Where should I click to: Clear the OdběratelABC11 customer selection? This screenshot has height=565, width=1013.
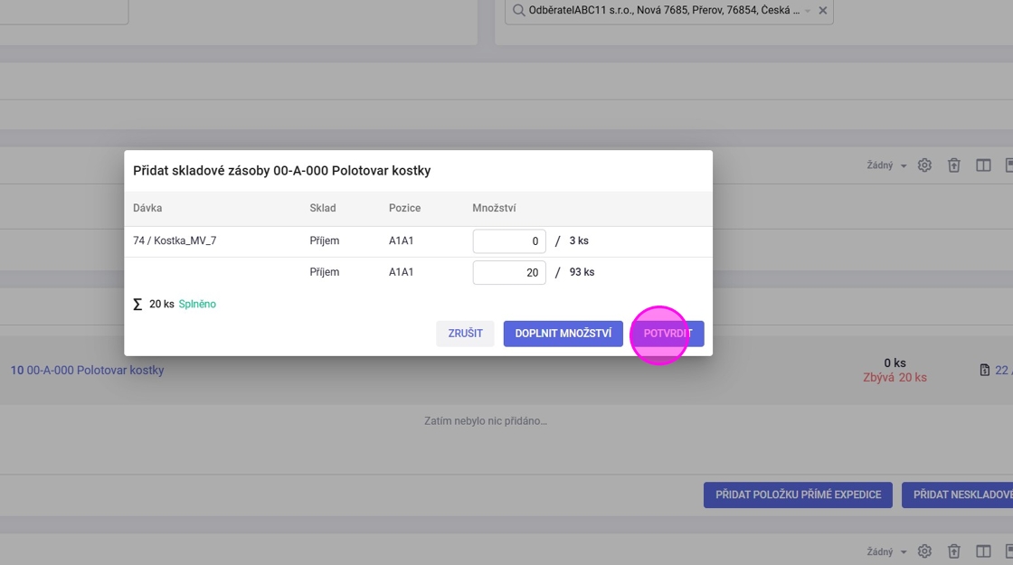(822, 11)
